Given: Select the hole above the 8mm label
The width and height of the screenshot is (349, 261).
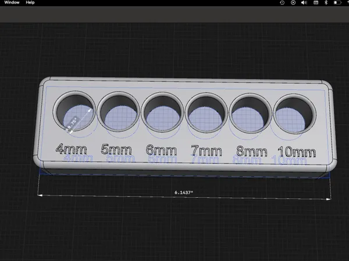Looking at the screenshot, I should 251,114.
